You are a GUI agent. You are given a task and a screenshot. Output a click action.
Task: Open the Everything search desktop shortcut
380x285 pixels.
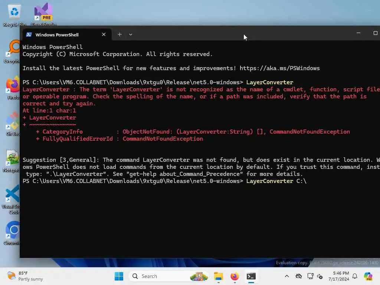12,51
